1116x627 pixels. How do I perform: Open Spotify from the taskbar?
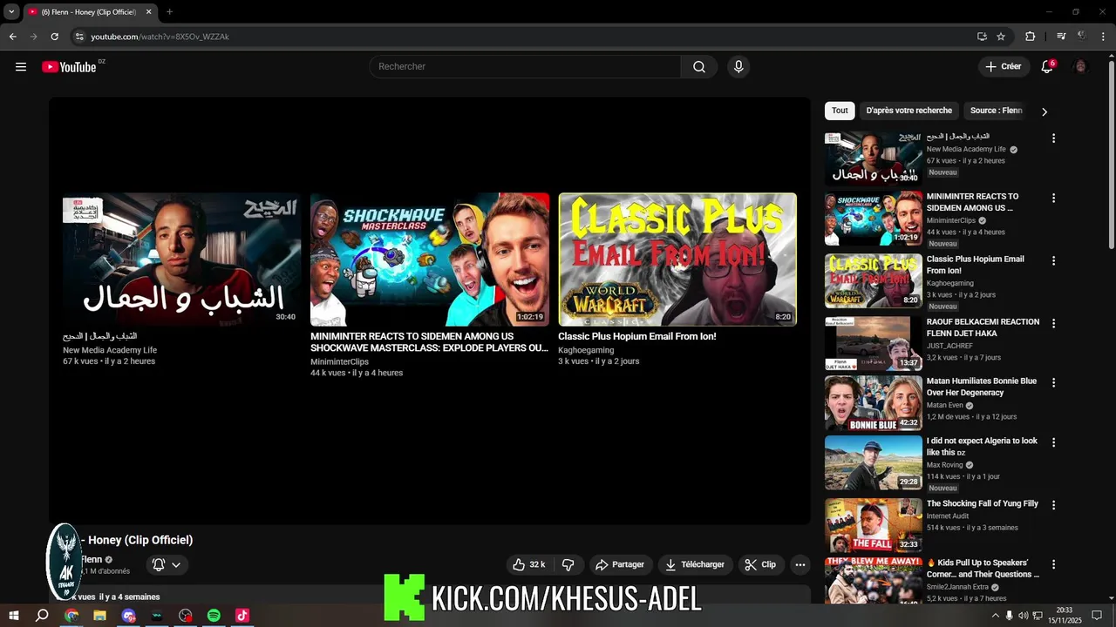click(x=214, y=616)
